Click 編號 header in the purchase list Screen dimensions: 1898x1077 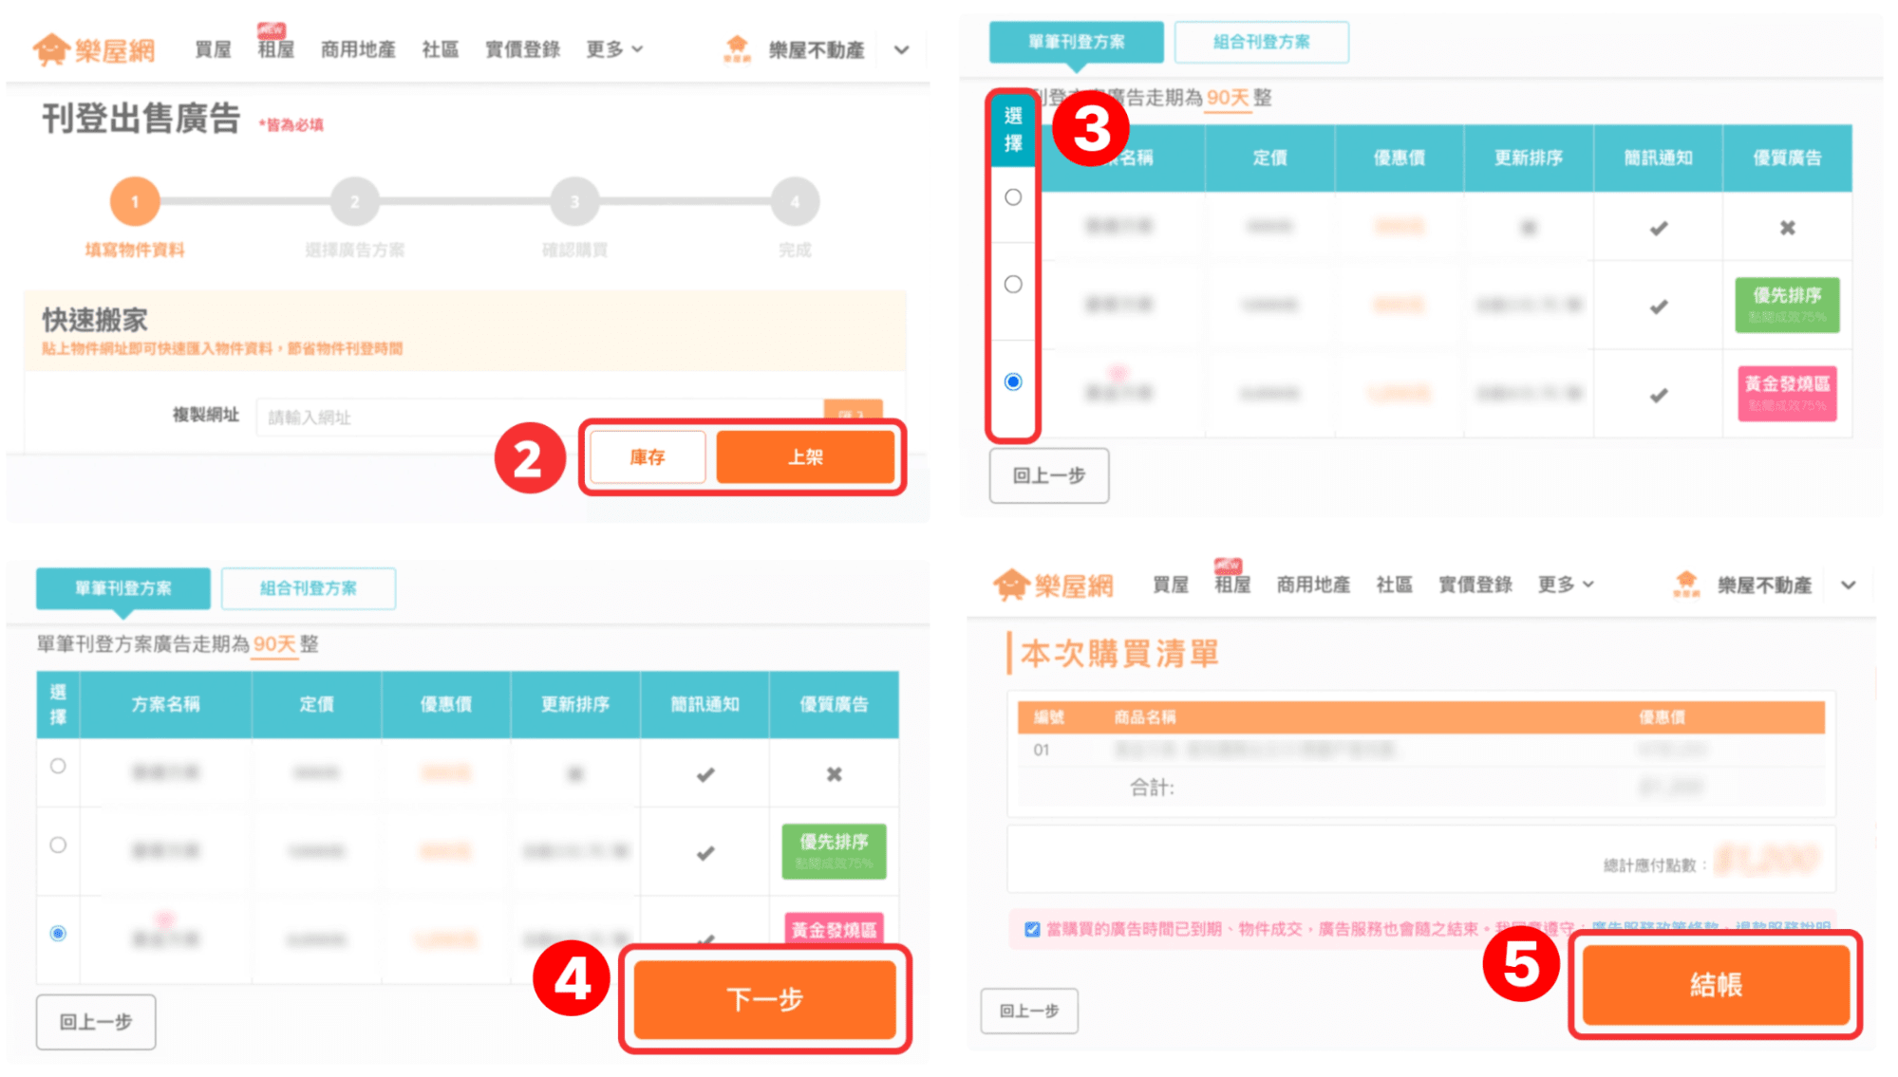[x=1049, y=717]
